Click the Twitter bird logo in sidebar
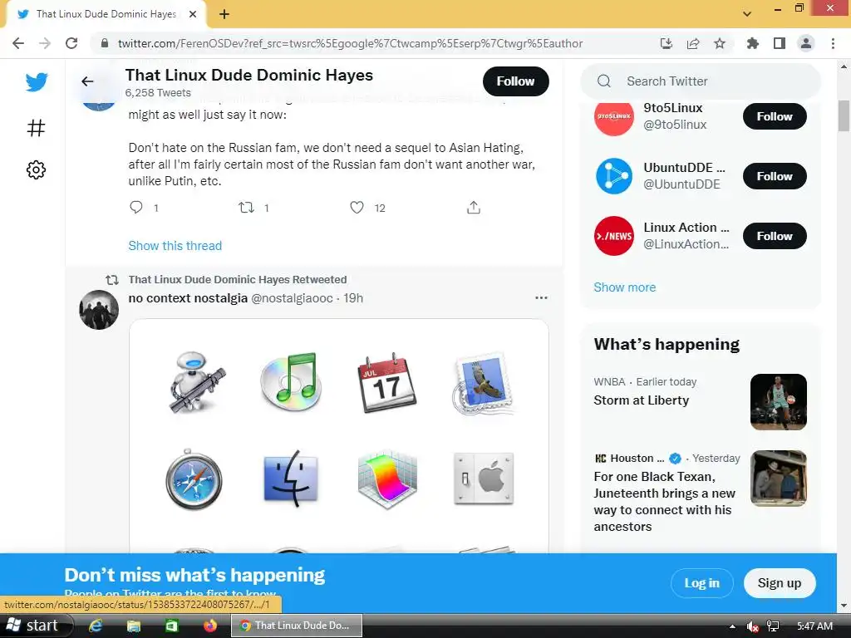 [37, 82]
